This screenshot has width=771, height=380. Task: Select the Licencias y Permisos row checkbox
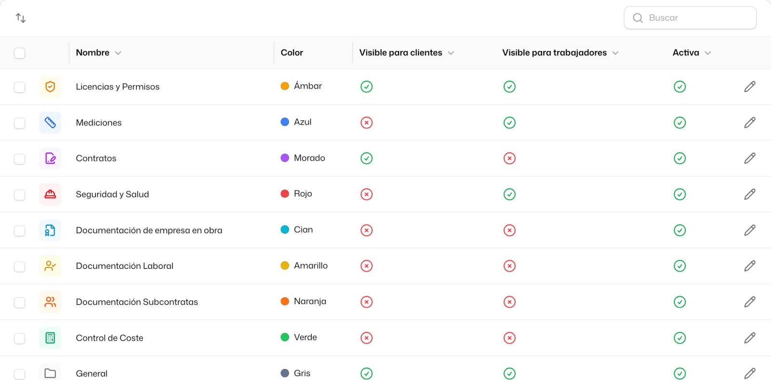20,87
